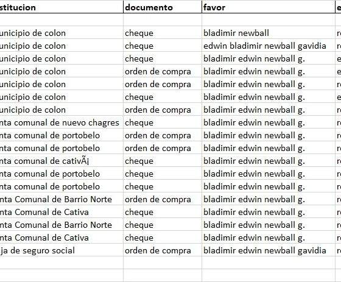Image resolution: width=341 pixels, height=282 pixels.
Task: Select 'cheque' in last Cativa row
Action: click(163, 238)
